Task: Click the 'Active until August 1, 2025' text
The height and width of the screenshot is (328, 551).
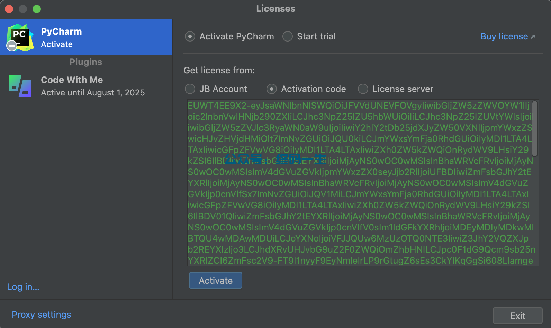Action: (93, 93)
